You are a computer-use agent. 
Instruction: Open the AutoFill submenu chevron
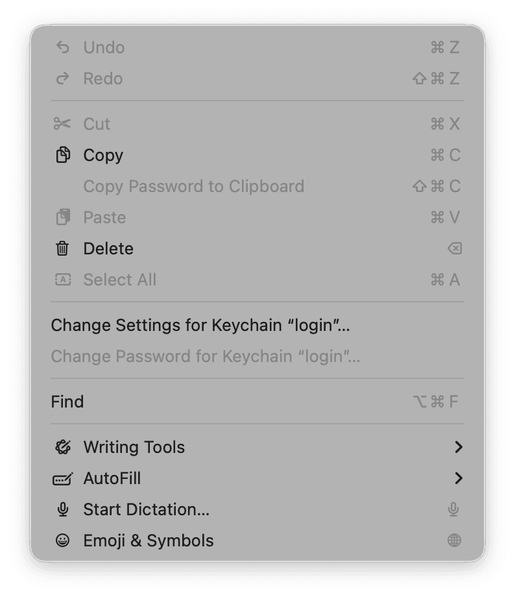pos(459,478)
